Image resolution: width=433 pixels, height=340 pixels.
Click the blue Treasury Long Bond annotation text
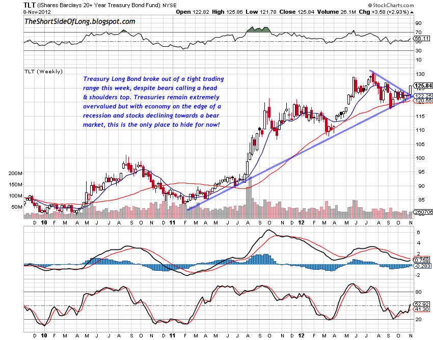click(x=153, y=102)
